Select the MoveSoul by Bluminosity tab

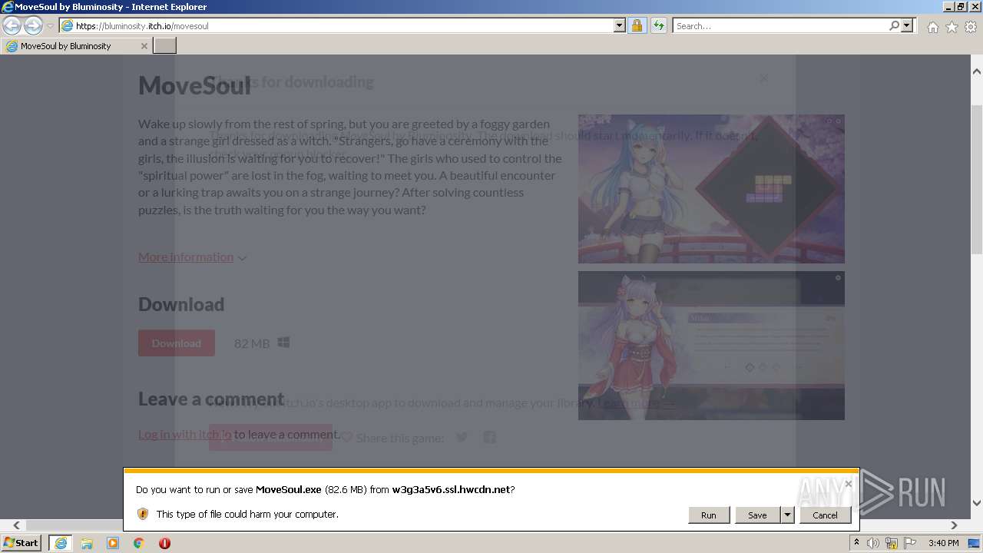tap(75, 46)
